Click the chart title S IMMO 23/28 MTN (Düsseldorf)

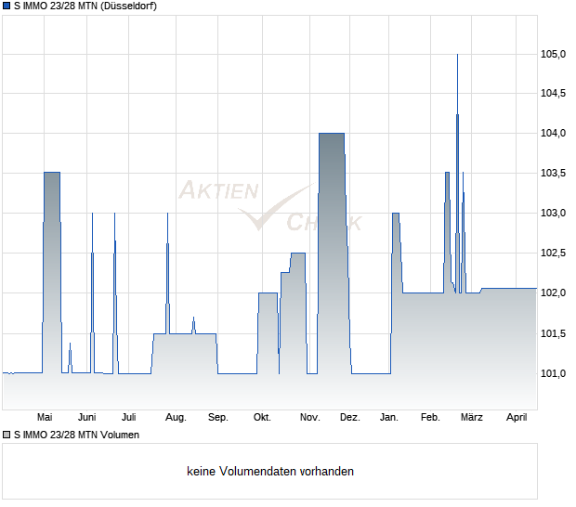point(85,6)
